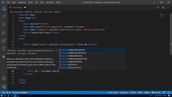Open the Run and Debug view
Viewport: 172px width, 97px height.
[3, 33]
